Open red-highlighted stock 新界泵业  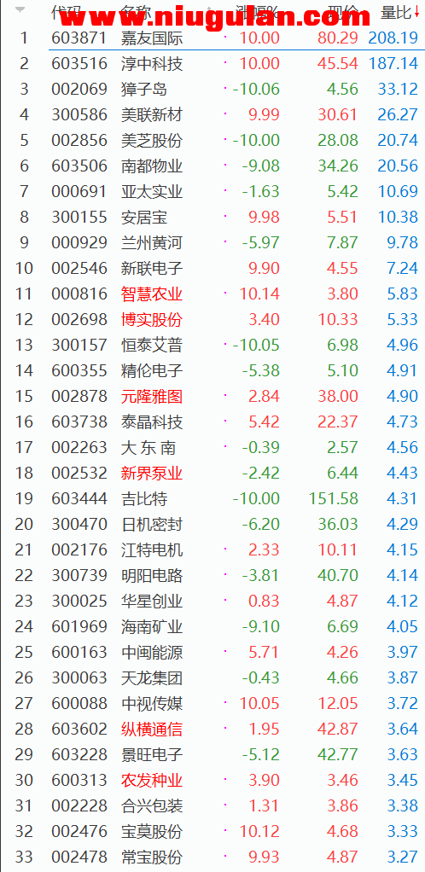pos(152,474)
